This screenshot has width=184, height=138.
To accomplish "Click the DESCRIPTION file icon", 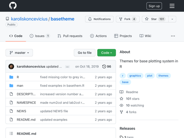I will 11,94.
